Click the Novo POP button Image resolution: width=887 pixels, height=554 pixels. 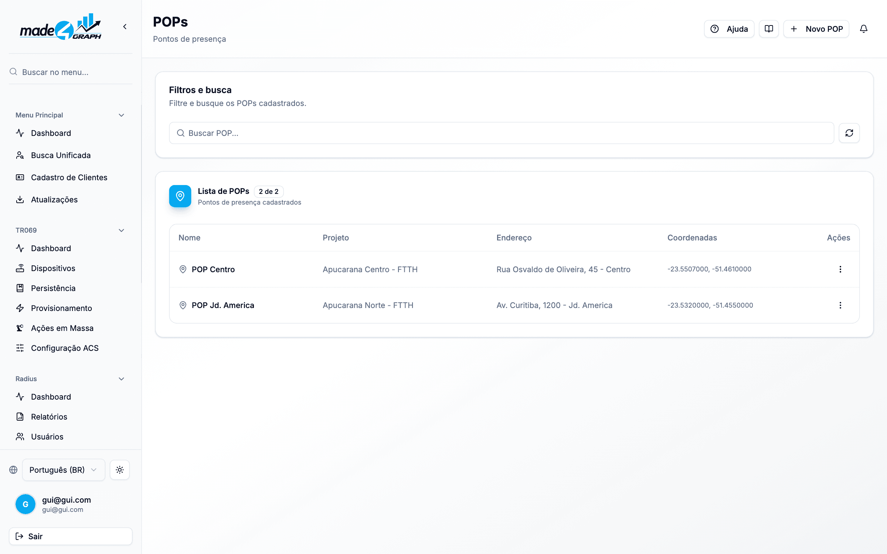(816, 29)
